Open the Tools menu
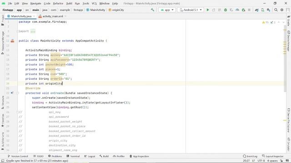 pyautogui.click(x=86, y=3)
